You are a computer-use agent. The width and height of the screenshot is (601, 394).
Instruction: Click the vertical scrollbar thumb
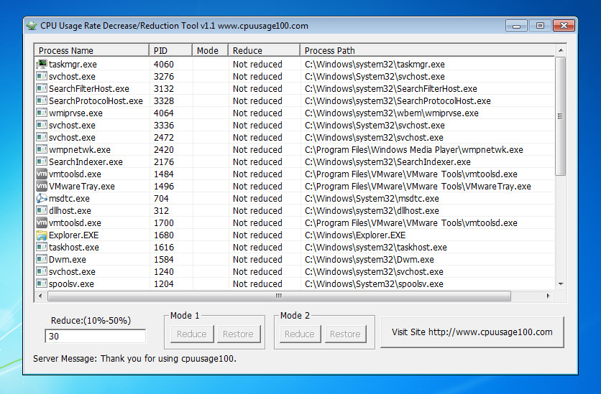tap(561, 116)
